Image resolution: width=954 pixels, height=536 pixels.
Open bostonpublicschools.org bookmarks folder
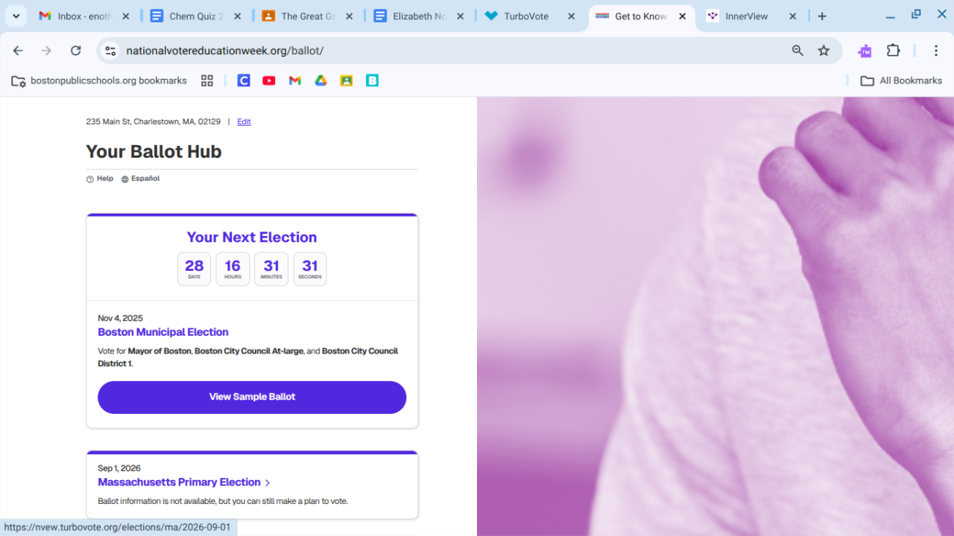point(99,80)
